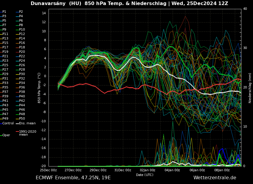Click the white line swatch beside Ens. mean
Viewport: 253px width, 184px height.
coord(17,123)
